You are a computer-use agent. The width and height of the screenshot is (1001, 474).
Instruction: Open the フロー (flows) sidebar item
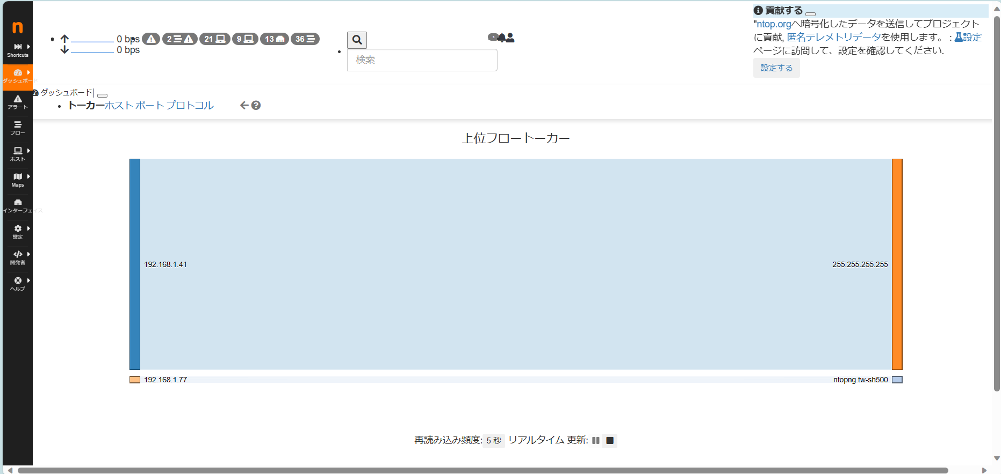(18, 128)
